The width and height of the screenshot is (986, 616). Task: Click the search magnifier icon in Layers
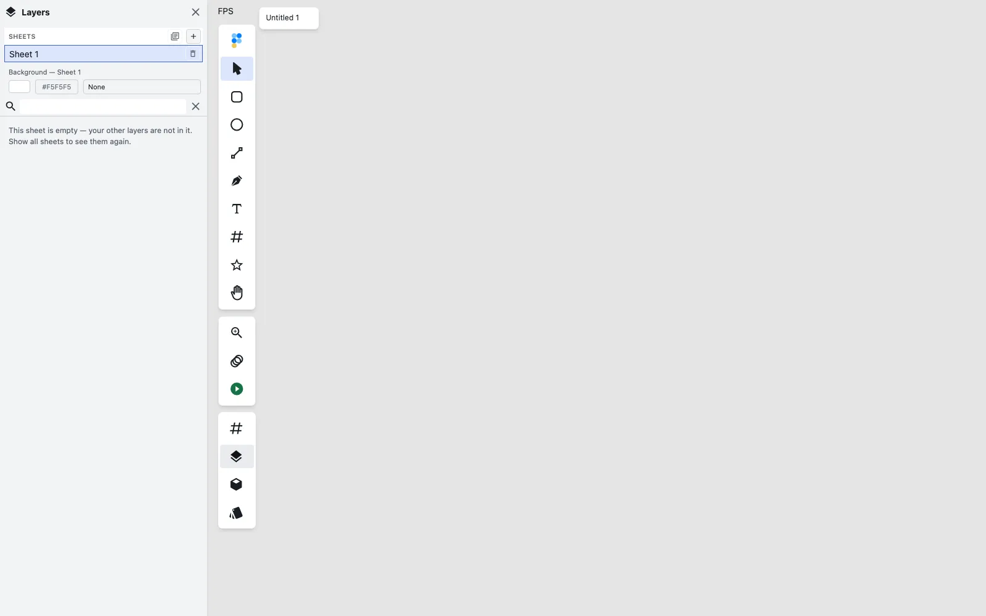pos(10,107)
